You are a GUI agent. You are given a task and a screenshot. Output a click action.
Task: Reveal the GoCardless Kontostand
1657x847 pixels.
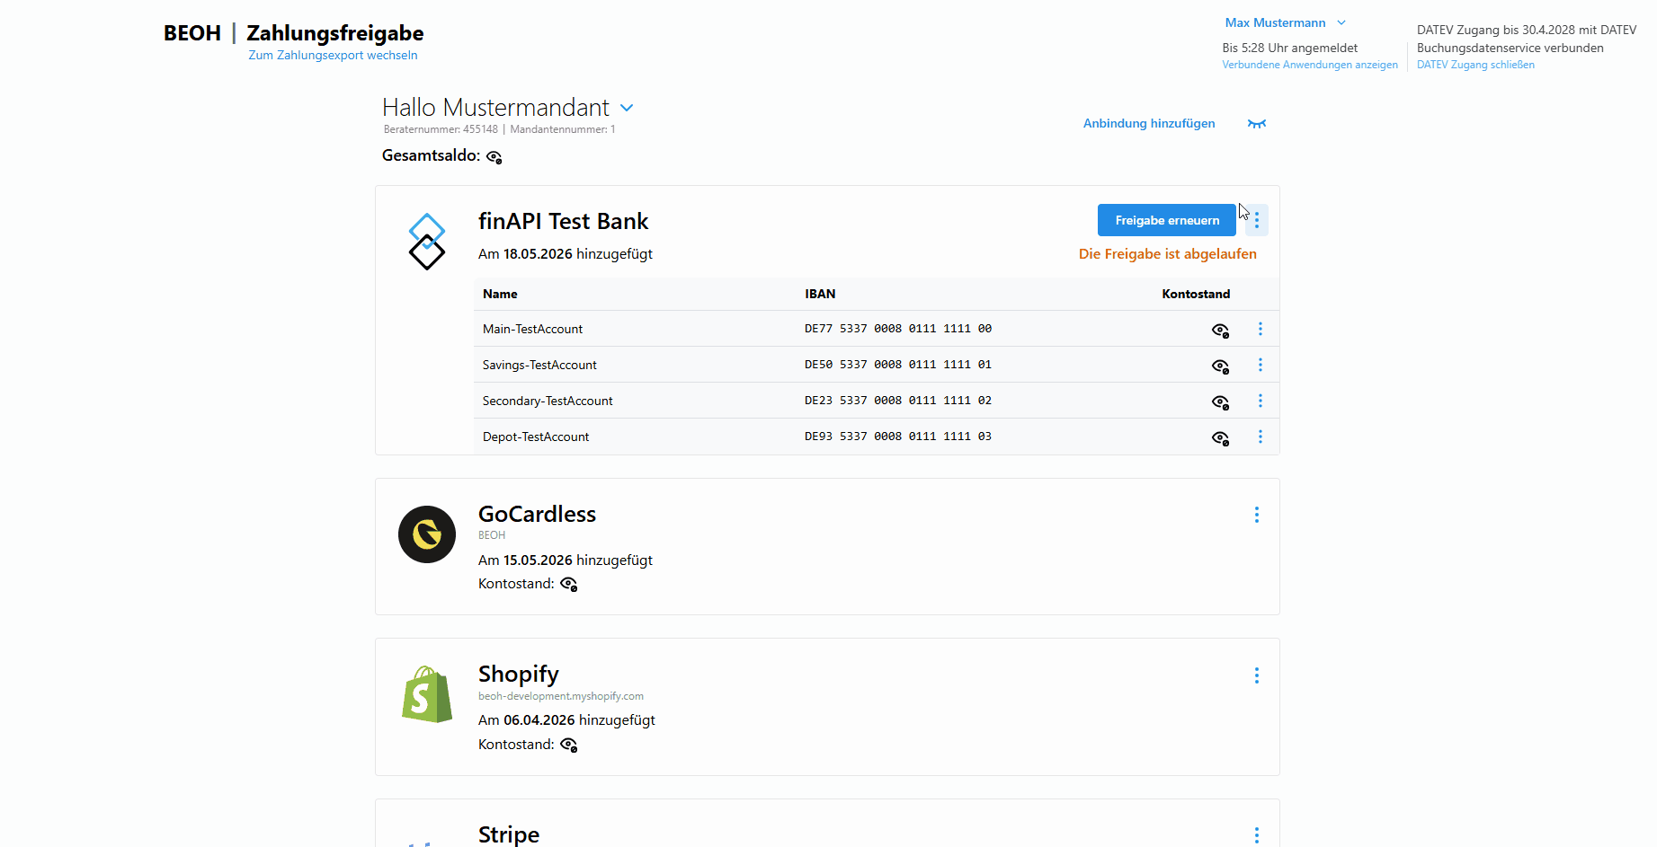coord(568,585)
